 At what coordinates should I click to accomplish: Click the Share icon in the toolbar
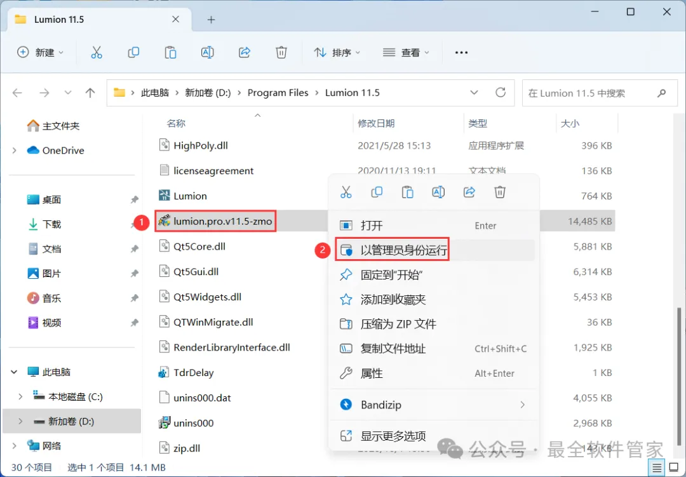pos(245,53)
